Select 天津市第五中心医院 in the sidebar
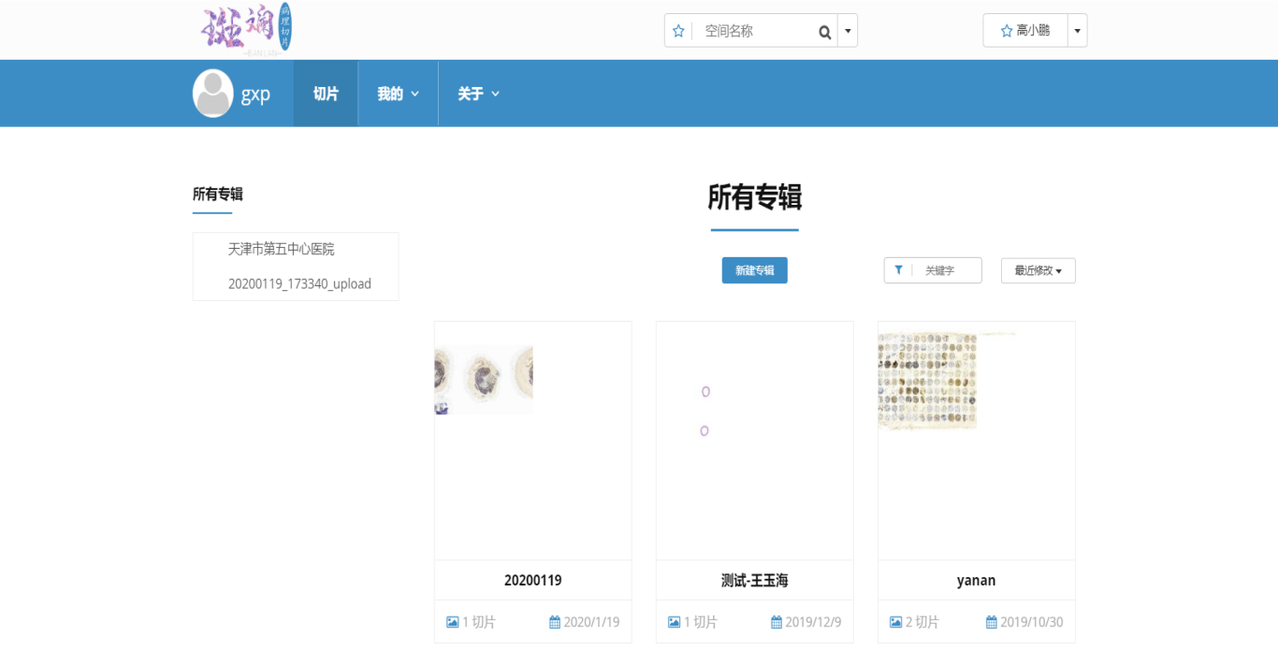 pos(281,249)
